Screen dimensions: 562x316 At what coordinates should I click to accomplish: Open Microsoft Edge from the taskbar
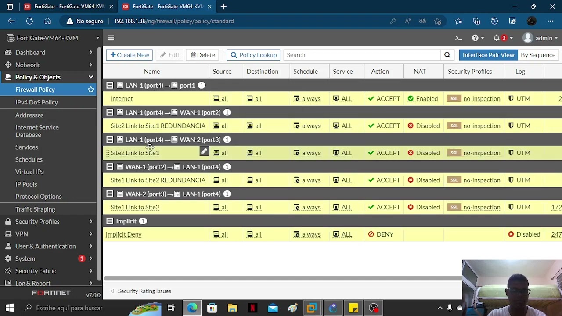click(192, 308)
